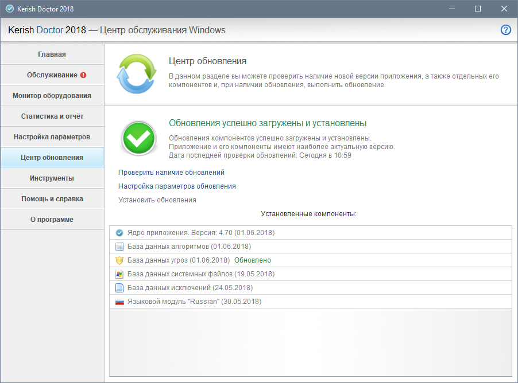
Task: Click the База данных алгоритмов table icon
Action: (x=119, y=247)
